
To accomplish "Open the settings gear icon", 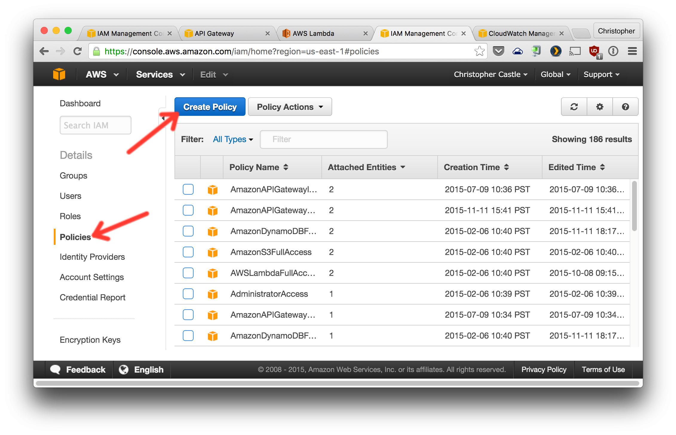I will tap(600, 107).
